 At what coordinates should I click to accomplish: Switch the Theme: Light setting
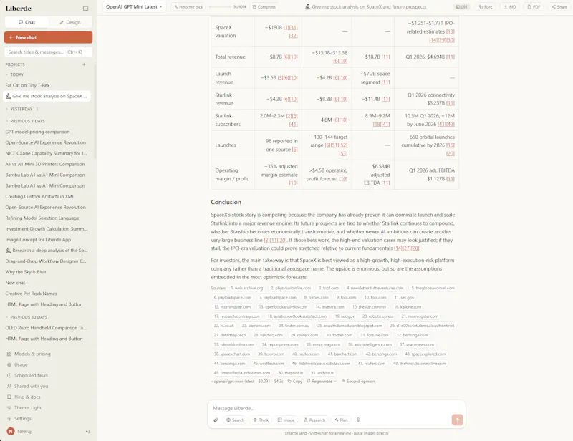24,408
